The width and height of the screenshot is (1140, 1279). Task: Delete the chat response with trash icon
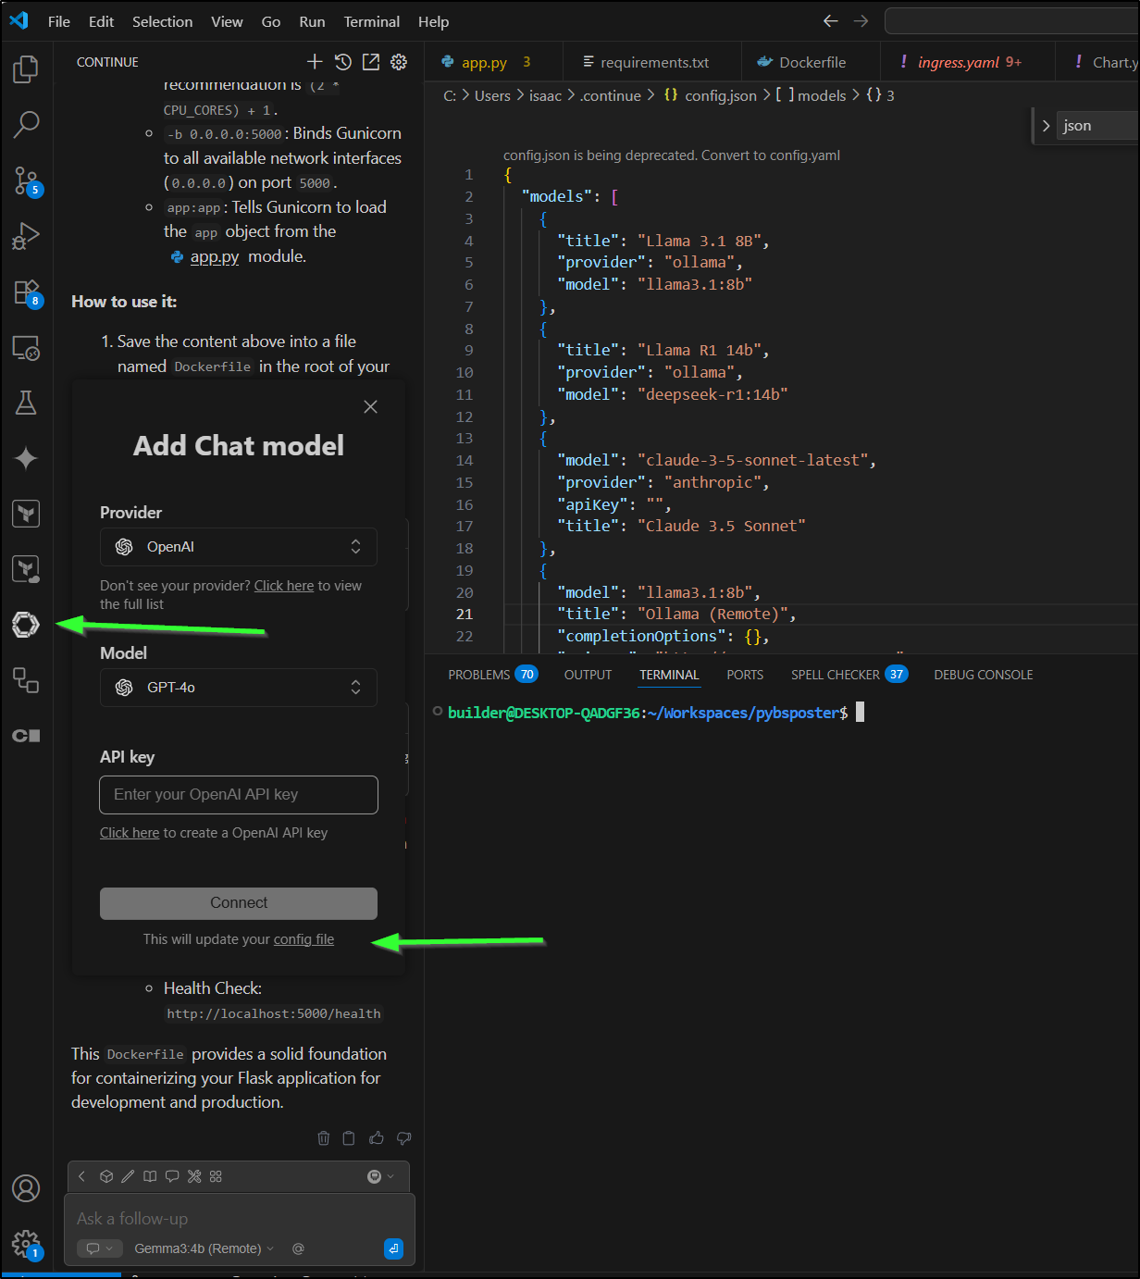tap(324, 1138)
